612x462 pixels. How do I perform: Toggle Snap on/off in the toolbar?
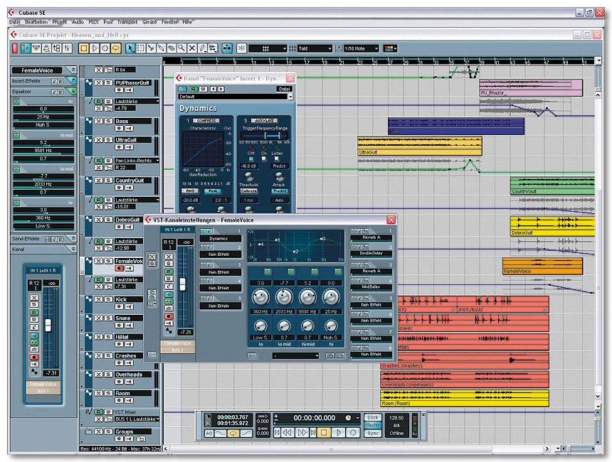[x=242, y=48]
